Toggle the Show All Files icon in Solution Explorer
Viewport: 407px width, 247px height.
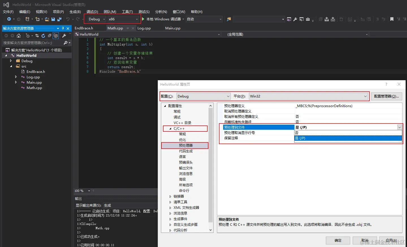tap(56, 36)
